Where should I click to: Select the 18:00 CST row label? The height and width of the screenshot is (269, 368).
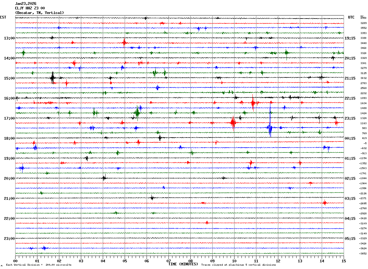click(9, 138)
